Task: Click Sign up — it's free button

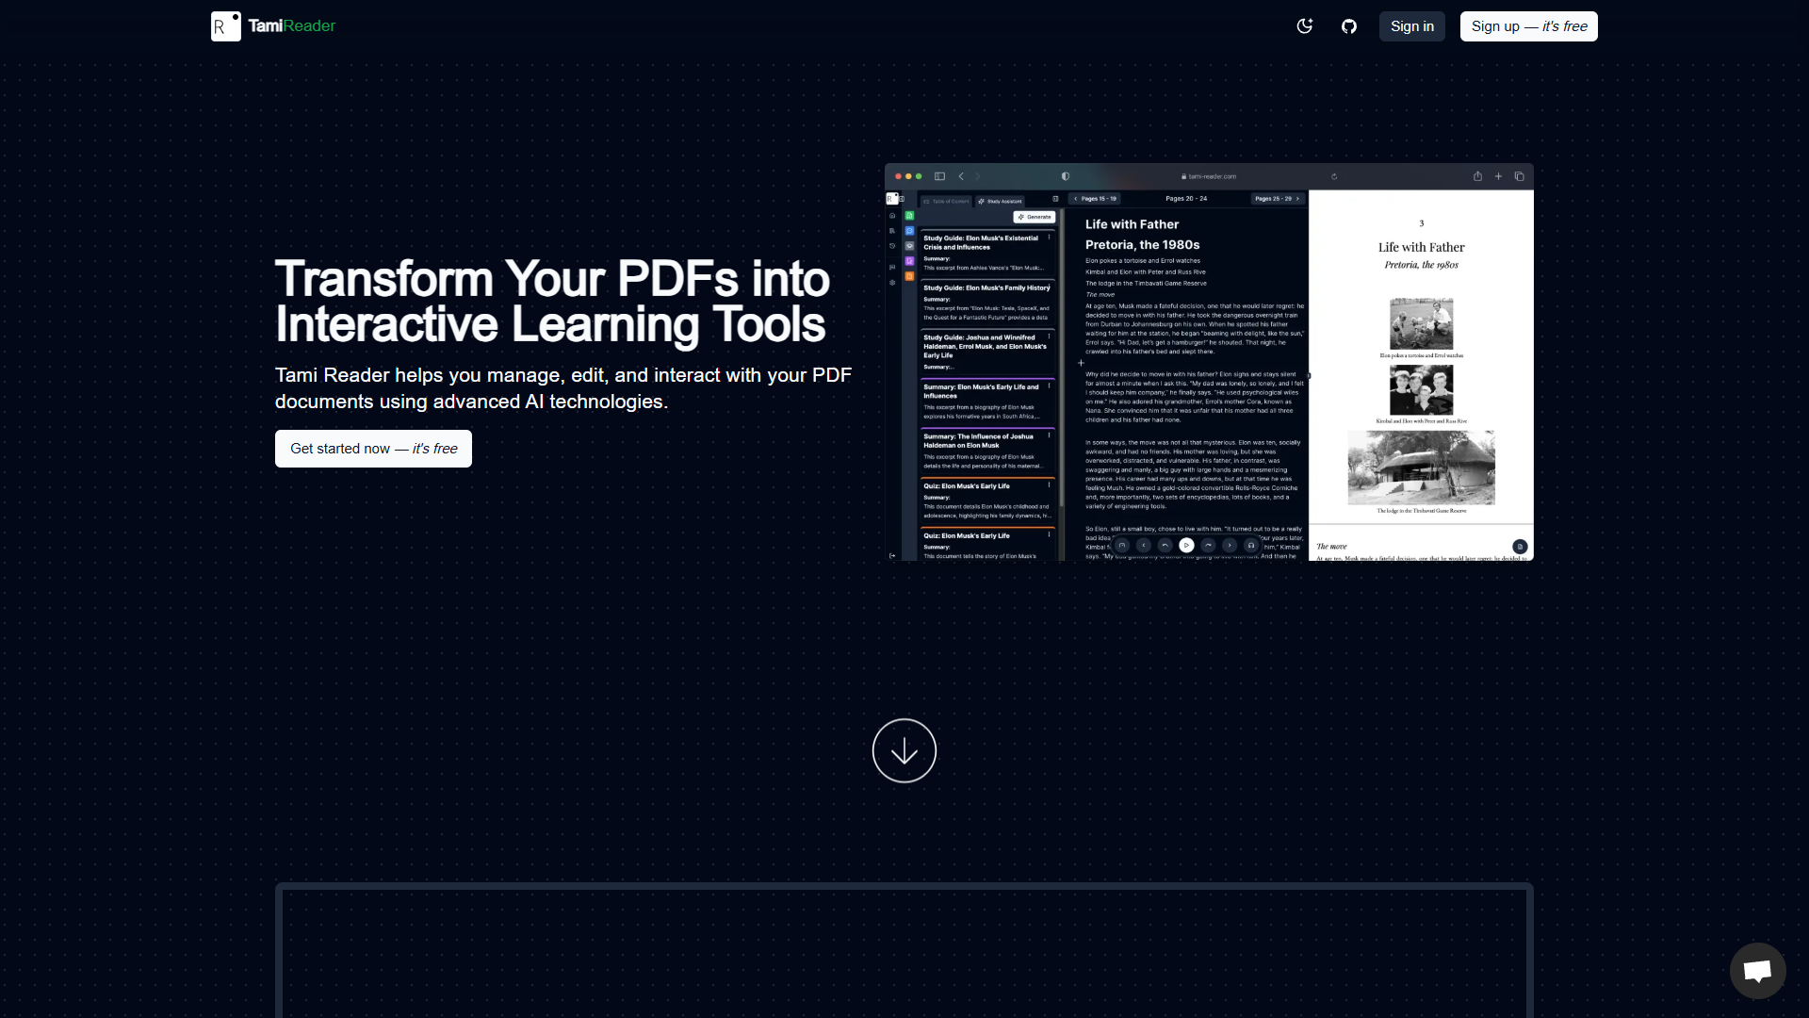Action: point(1529,26)
